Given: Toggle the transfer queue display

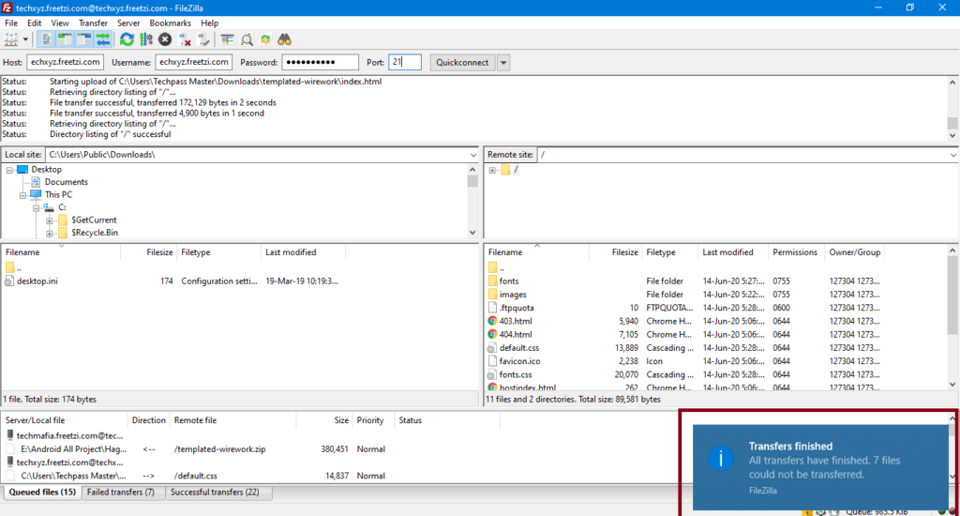Looking at the screenshot, I should [103, 39].
